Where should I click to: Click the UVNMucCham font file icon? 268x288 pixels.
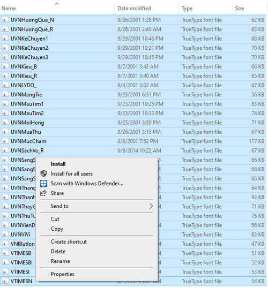coord(5,141)
